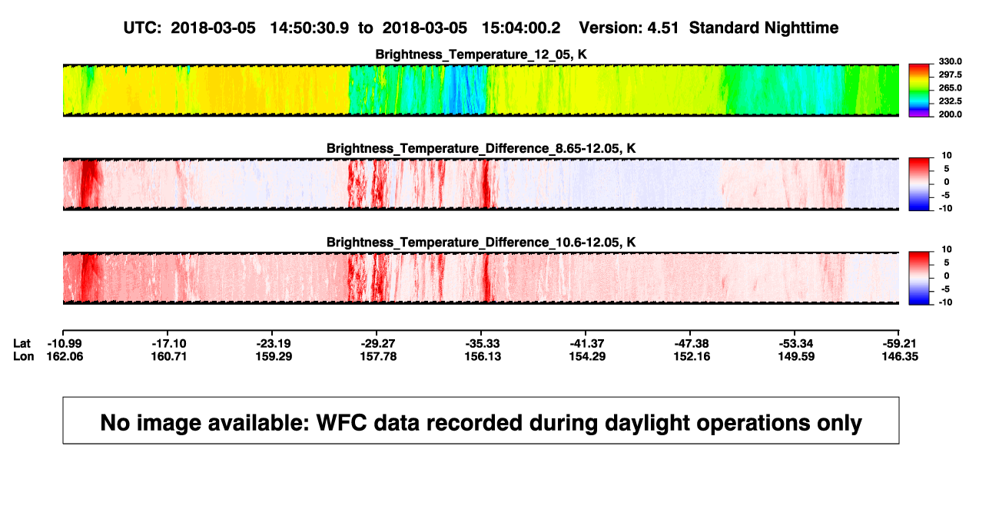Click the 10.6-12.05 difference image strip
999x512 pixels.
pyautogui.click(x=480, y=278)
